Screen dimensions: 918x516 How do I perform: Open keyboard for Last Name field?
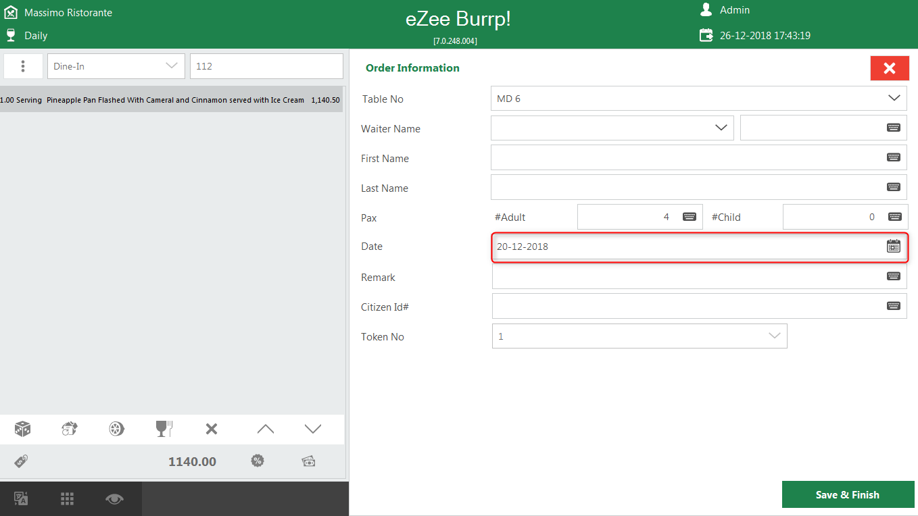893,187
